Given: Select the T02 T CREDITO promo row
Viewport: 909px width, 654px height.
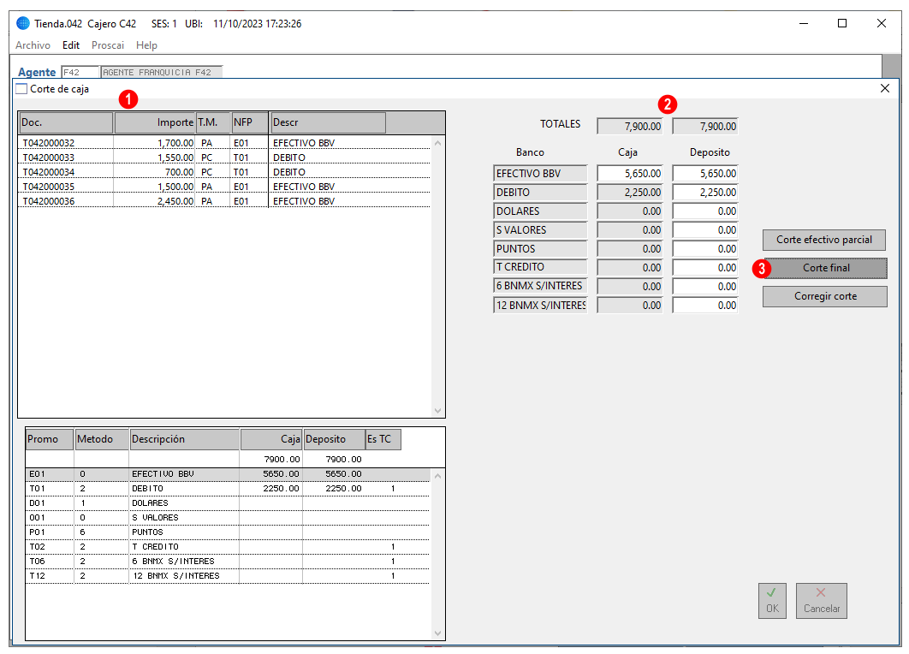Looking at the screenshot, I should coord(228,547).
